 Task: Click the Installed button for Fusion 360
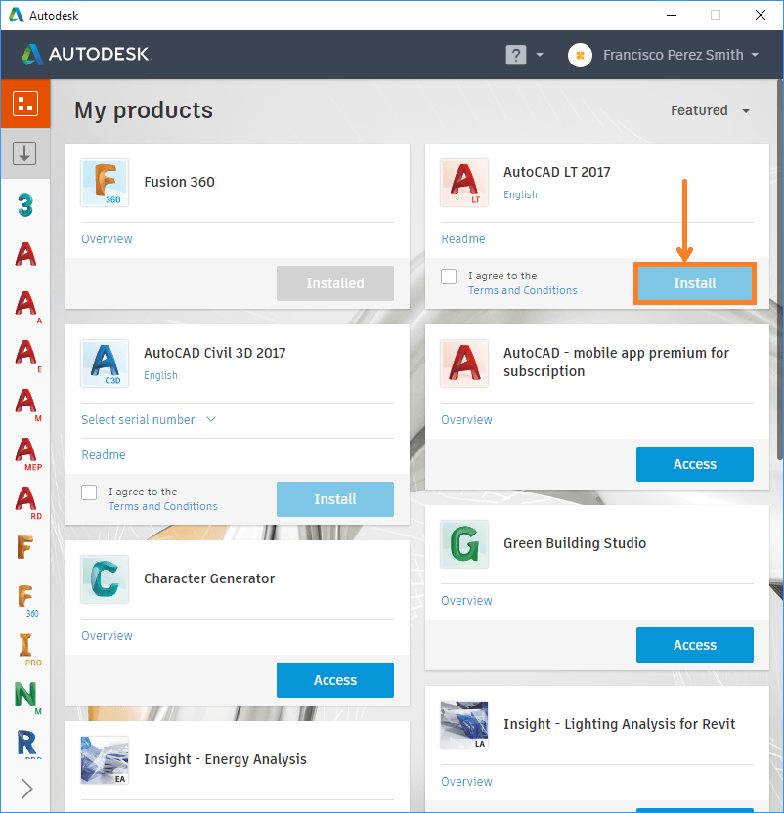pos(334,283)
